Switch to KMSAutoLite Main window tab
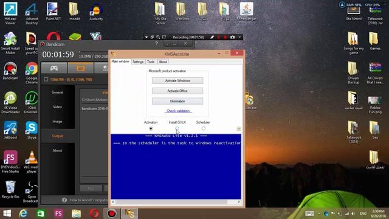Screen dimensions: 389x219 point(120,61)
